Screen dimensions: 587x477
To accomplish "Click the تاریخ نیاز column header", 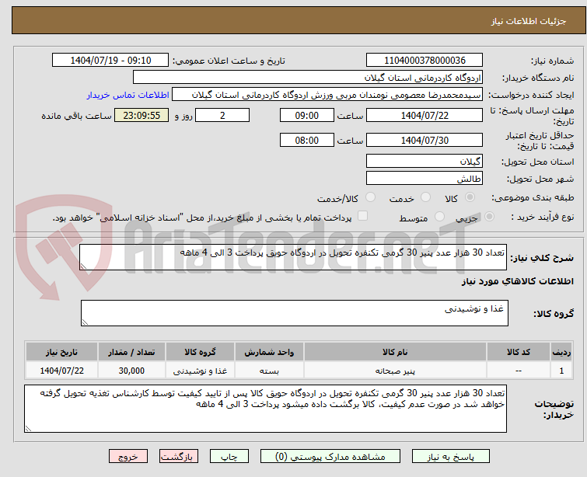I will 55,352.
